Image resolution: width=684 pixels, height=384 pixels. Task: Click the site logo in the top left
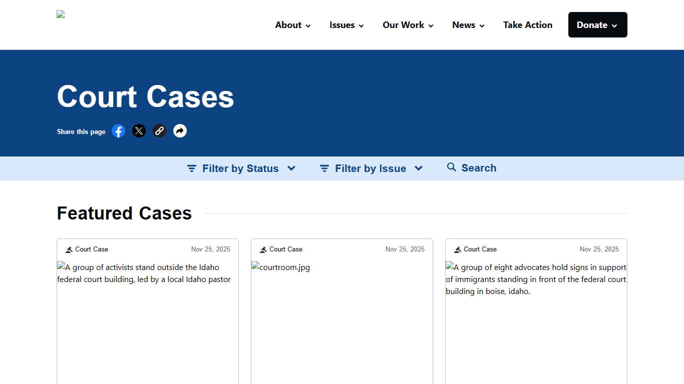[60, 14]
